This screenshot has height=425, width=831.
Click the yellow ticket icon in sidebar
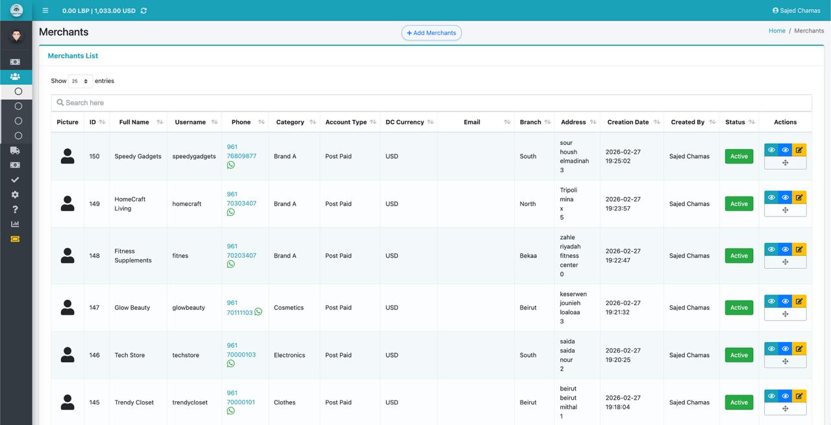15,239
